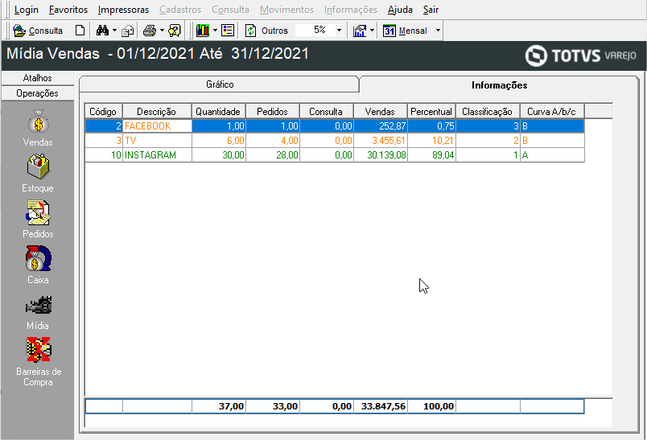Click the 37,00 total quantity cell
647x440 pixels.
pos(218,406)
